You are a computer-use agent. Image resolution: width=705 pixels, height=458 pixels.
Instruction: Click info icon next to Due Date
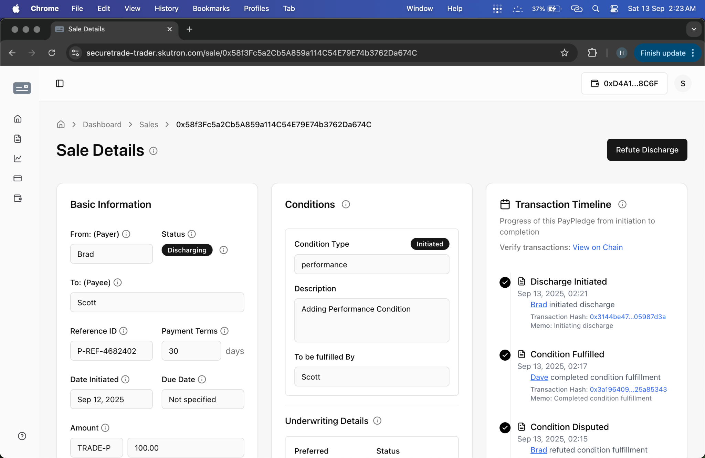coord(202,379)
